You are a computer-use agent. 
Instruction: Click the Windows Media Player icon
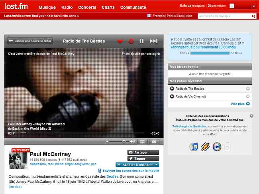tap(217, 146)
